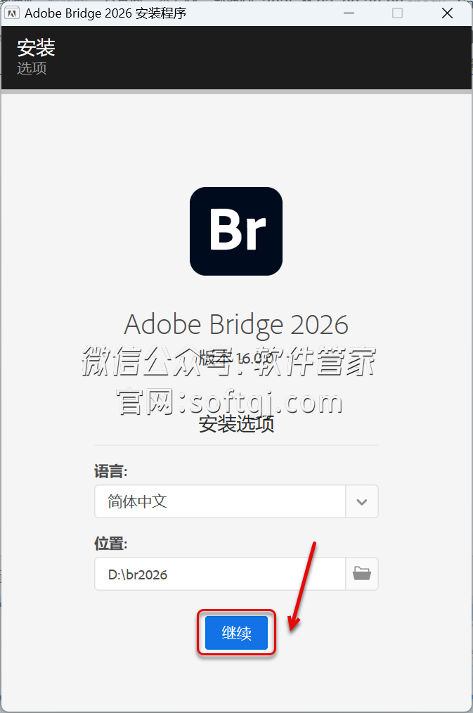Click the 安装 header title
Screen dimensions: 473x713
pos(36,49)
